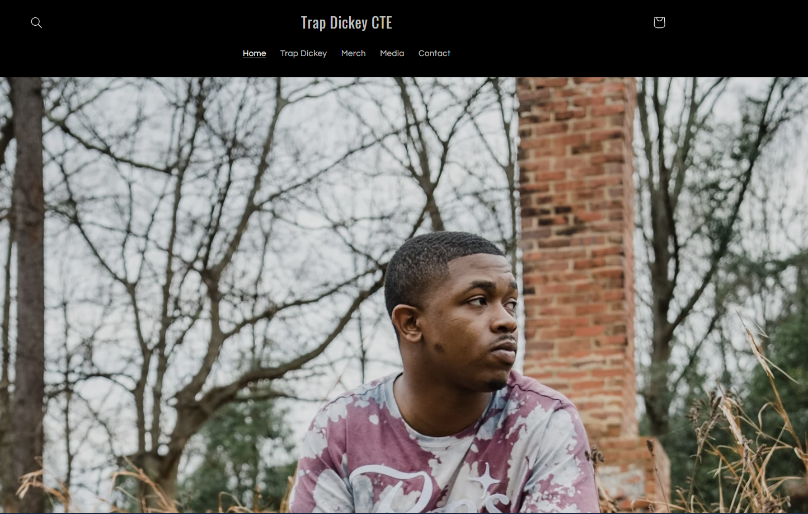Launch site search via magnifying glass
The width and height of the screenshot is (808, 514).
pyautogui.click(x=36, y=22)
